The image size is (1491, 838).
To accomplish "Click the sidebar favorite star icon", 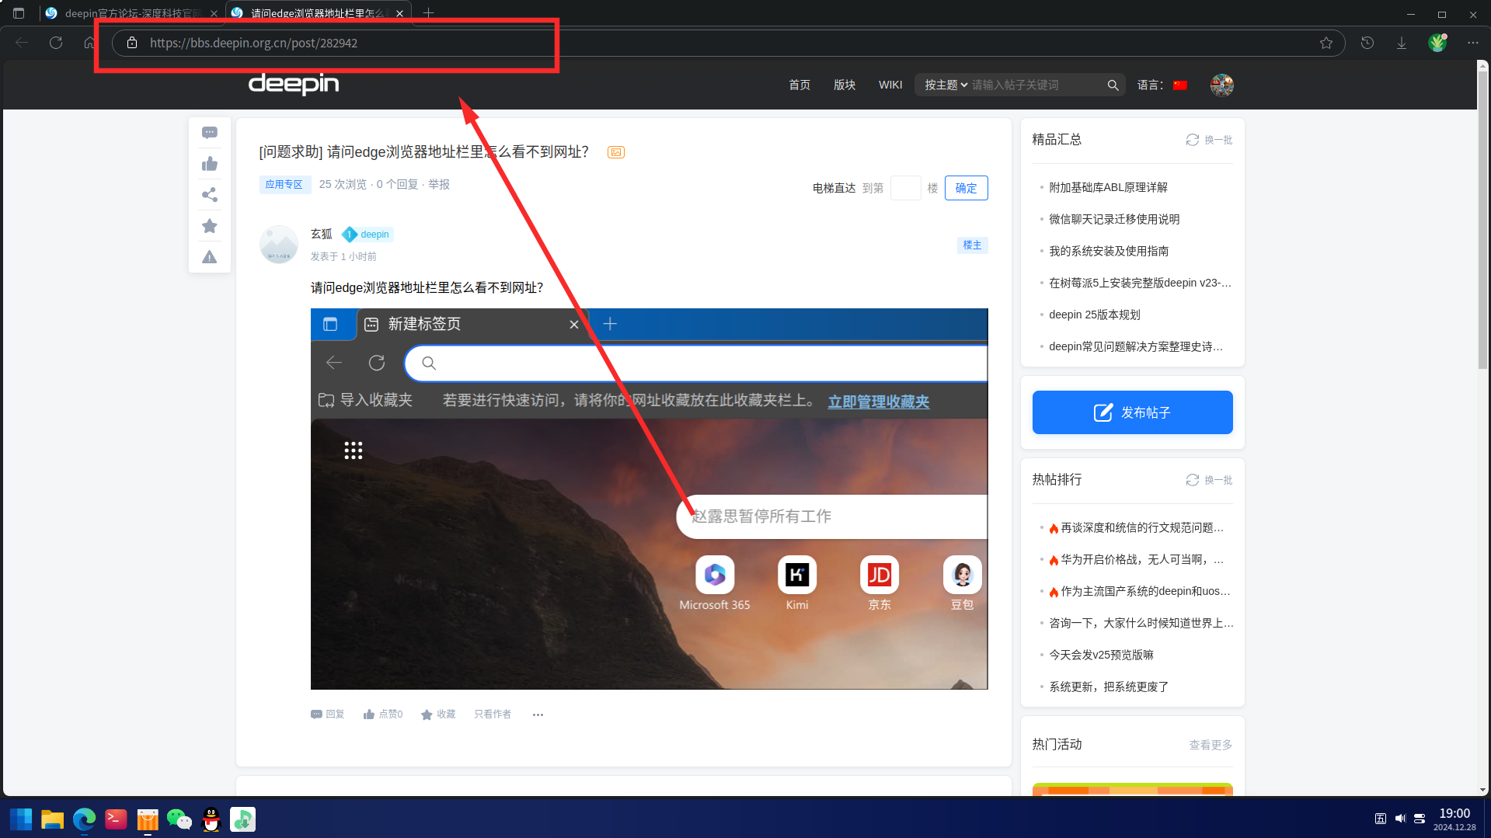I will (x=210, y=226).
